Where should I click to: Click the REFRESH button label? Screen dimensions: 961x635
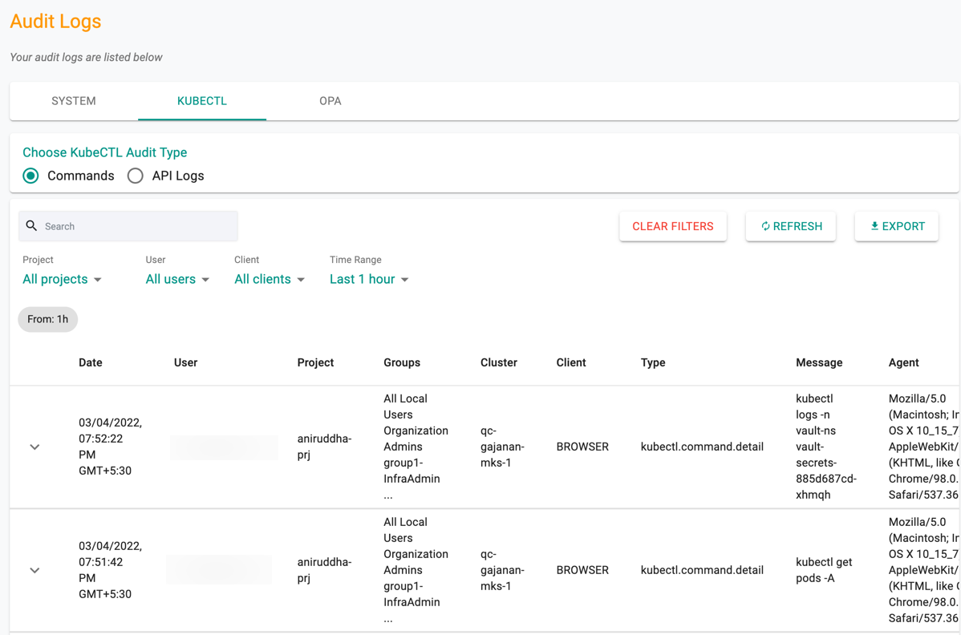click(797, 227)
